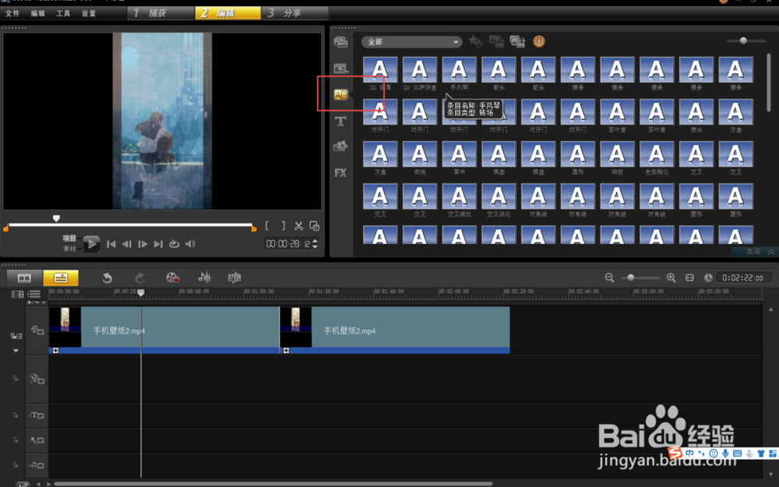Select the AB Transition library icon
Screen dimensions: 779x487
[340, 94]
